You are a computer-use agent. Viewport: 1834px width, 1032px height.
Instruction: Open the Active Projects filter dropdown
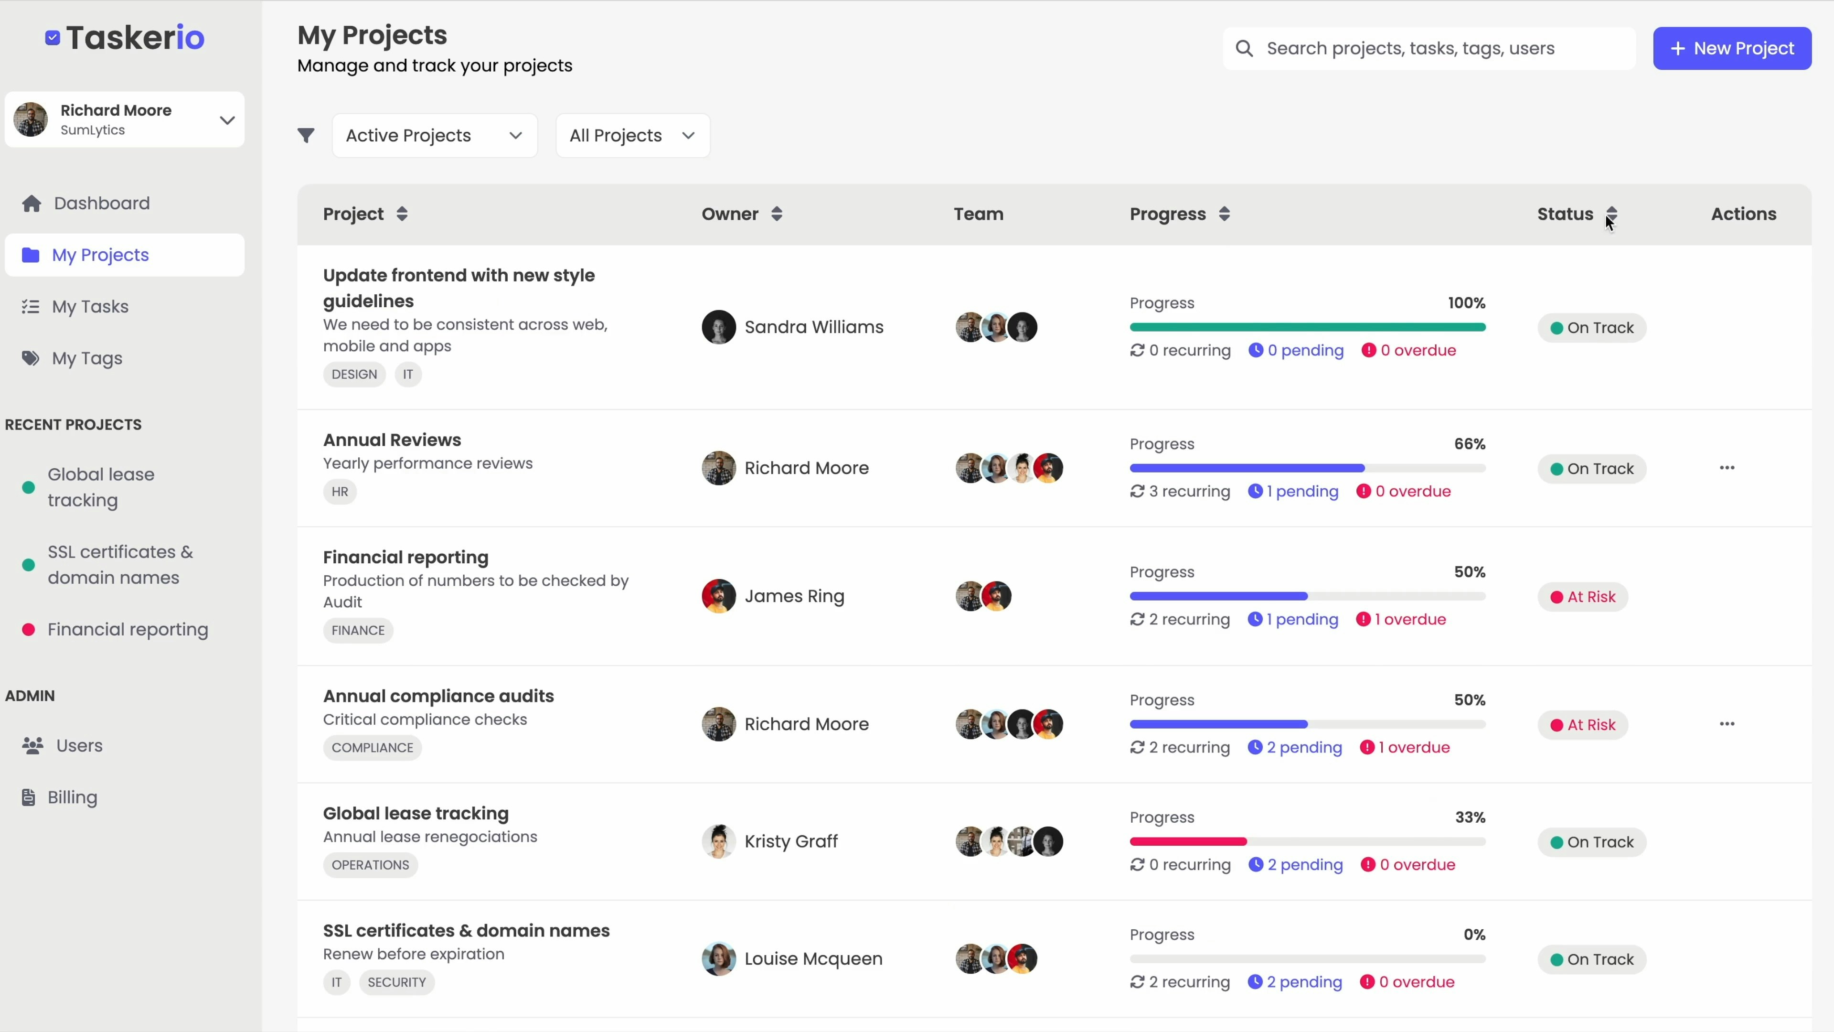point(434,135)
